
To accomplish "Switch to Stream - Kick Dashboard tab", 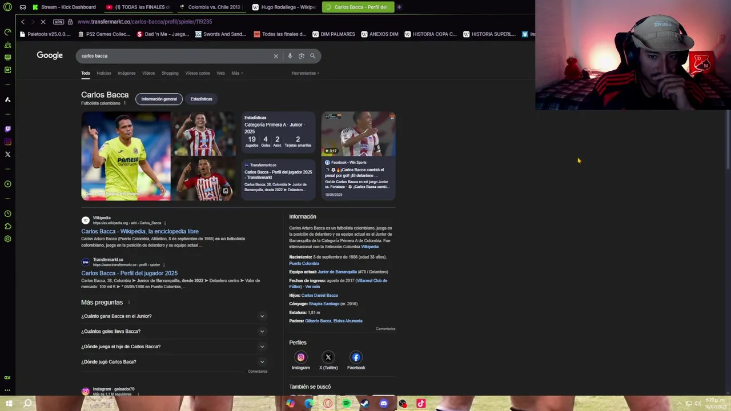I will (64, 7).
